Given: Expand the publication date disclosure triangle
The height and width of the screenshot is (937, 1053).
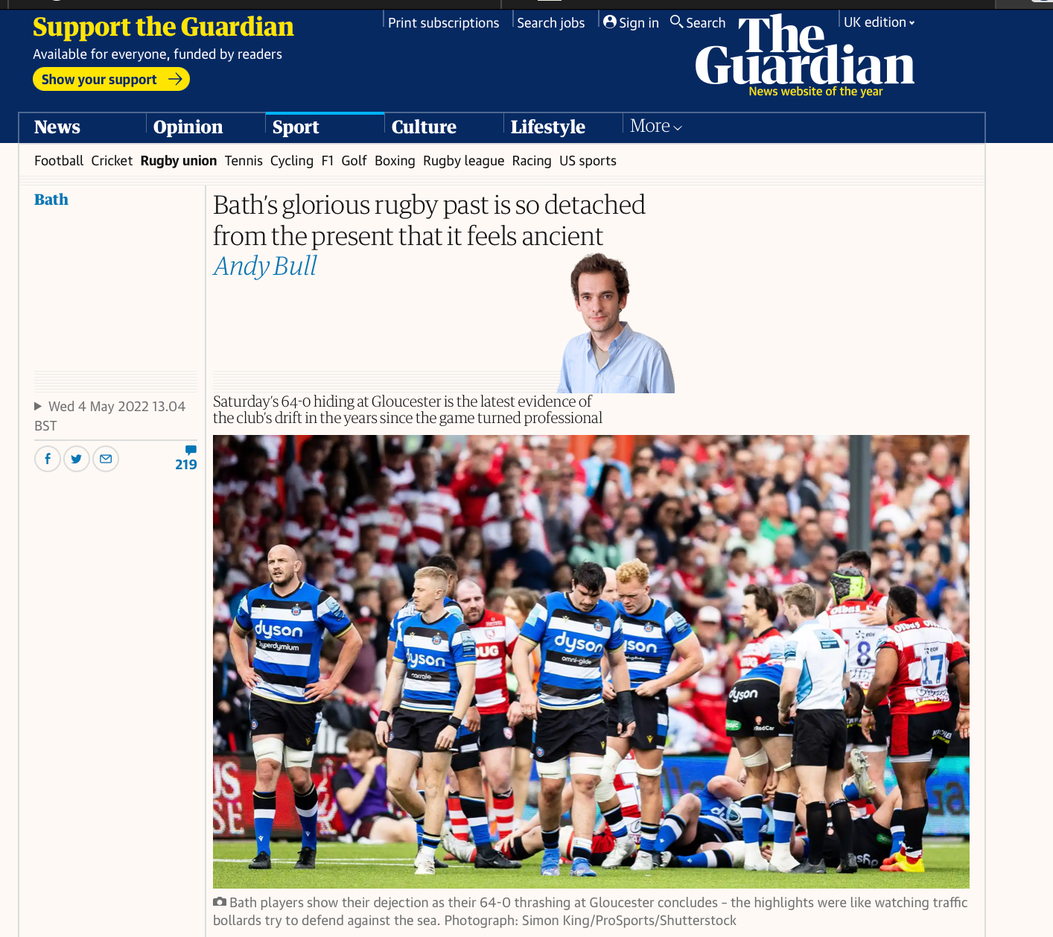Looking at the screenshot, I should [x=38, y=406].
